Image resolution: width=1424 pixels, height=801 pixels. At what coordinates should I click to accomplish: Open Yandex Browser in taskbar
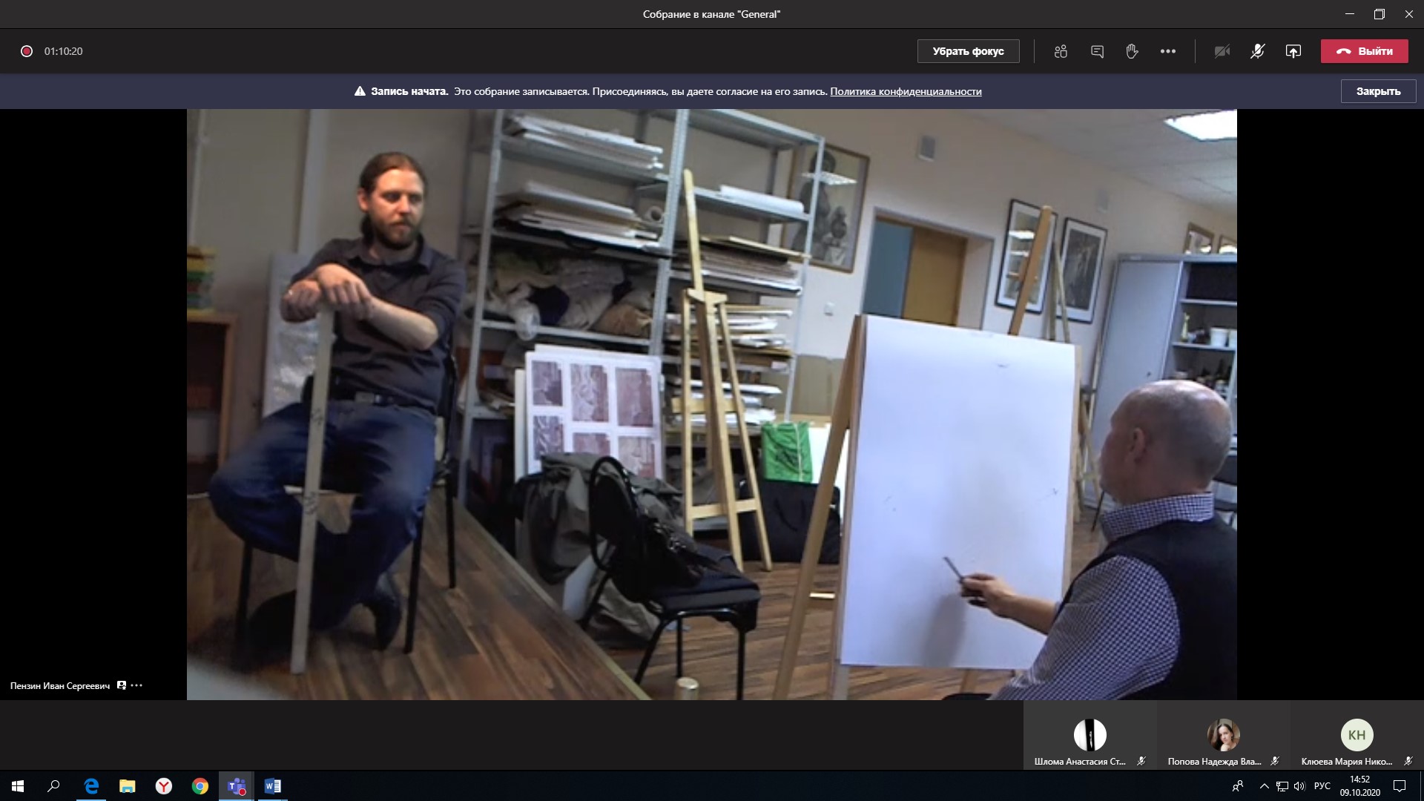(x=164, y=786)
